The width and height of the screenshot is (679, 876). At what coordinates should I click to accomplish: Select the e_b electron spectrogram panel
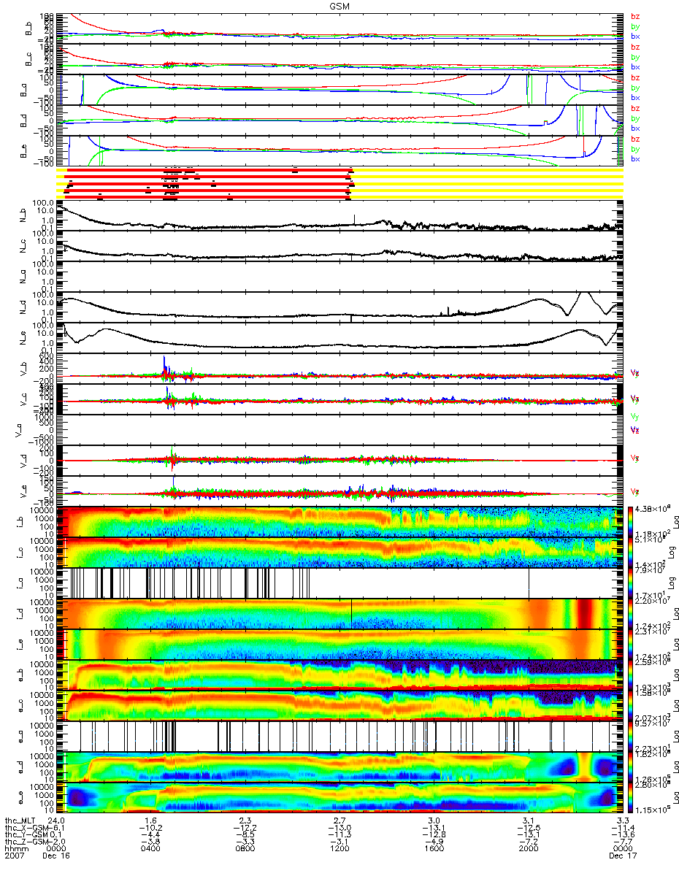(339, 675)
